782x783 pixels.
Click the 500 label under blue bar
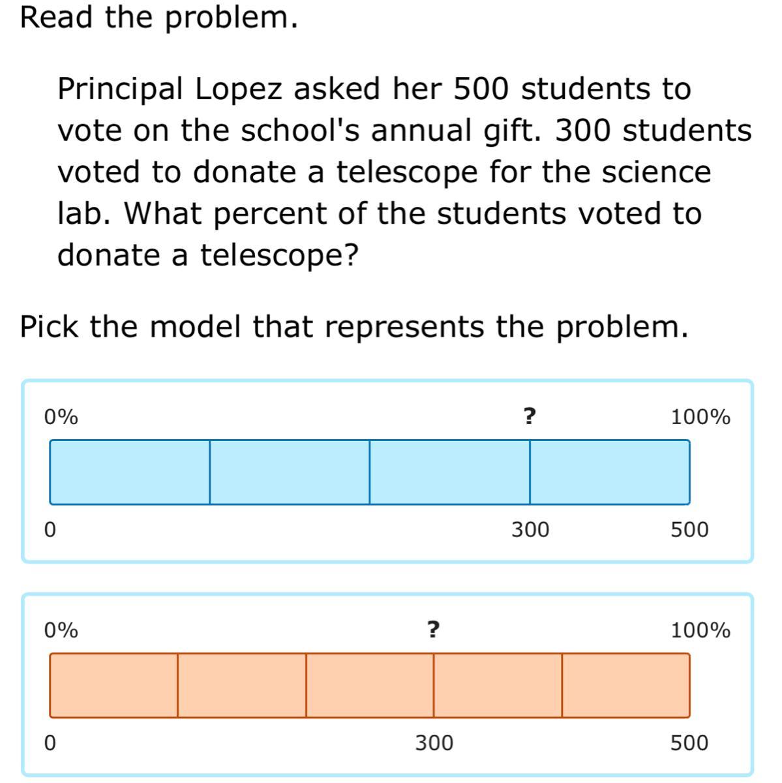pyautogui.click(x=689, y=529)
